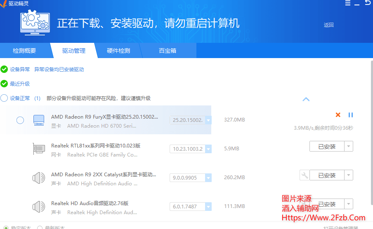This screenshot has width=373, height=229.
Task: Click 异常设备均已安装驱动 status text
Action: pos(59,69)
